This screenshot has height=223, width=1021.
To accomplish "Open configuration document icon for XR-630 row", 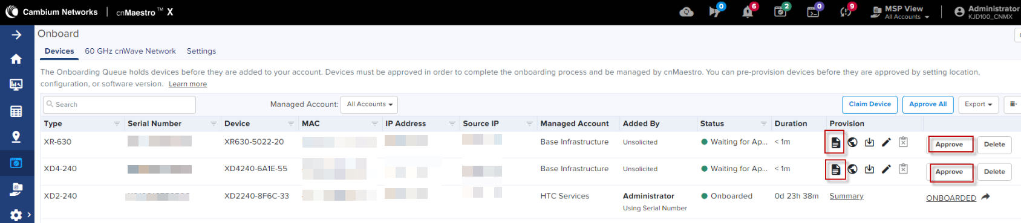I will pyautogui.click(x=835, y=143).
